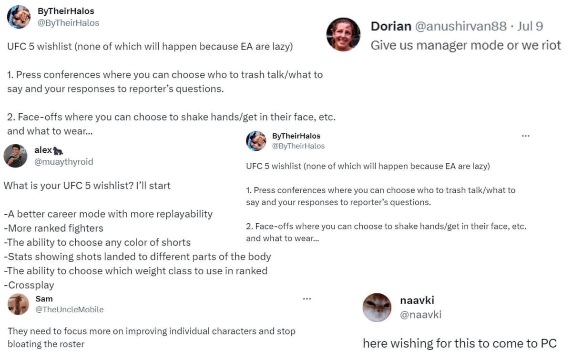Open the @muaythyroid handle link
Viewport: 572px width, 357px height.
tap(64, 161)
